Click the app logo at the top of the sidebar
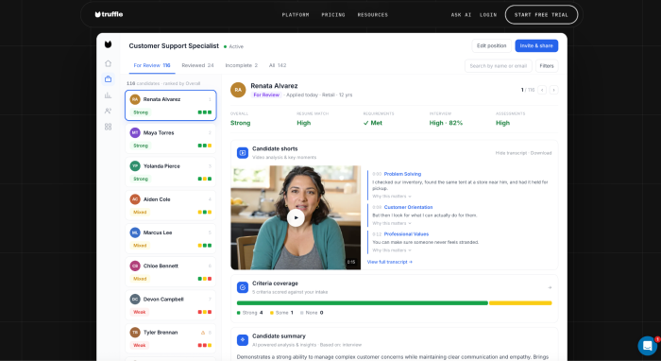 pyautogui.click(x=109, y=44)
